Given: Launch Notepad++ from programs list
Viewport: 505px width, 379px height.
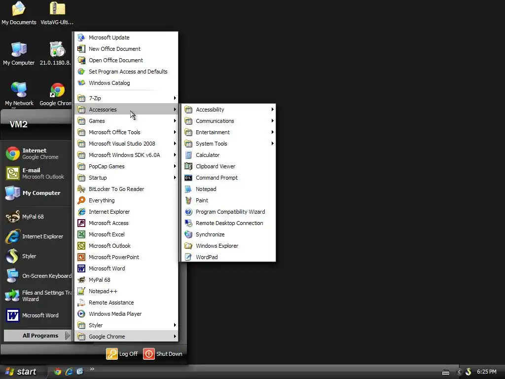Looking at the screenshot, I should (126, 291).
